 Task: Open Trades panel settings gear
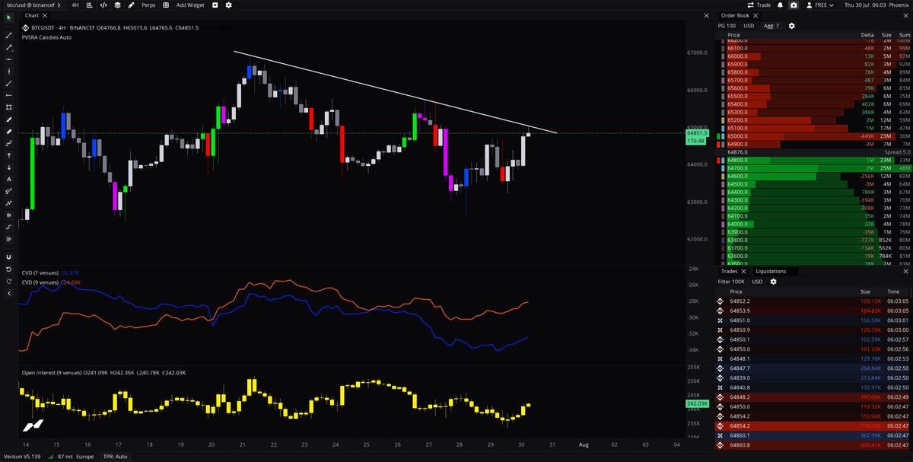click(x=773, y=282)
